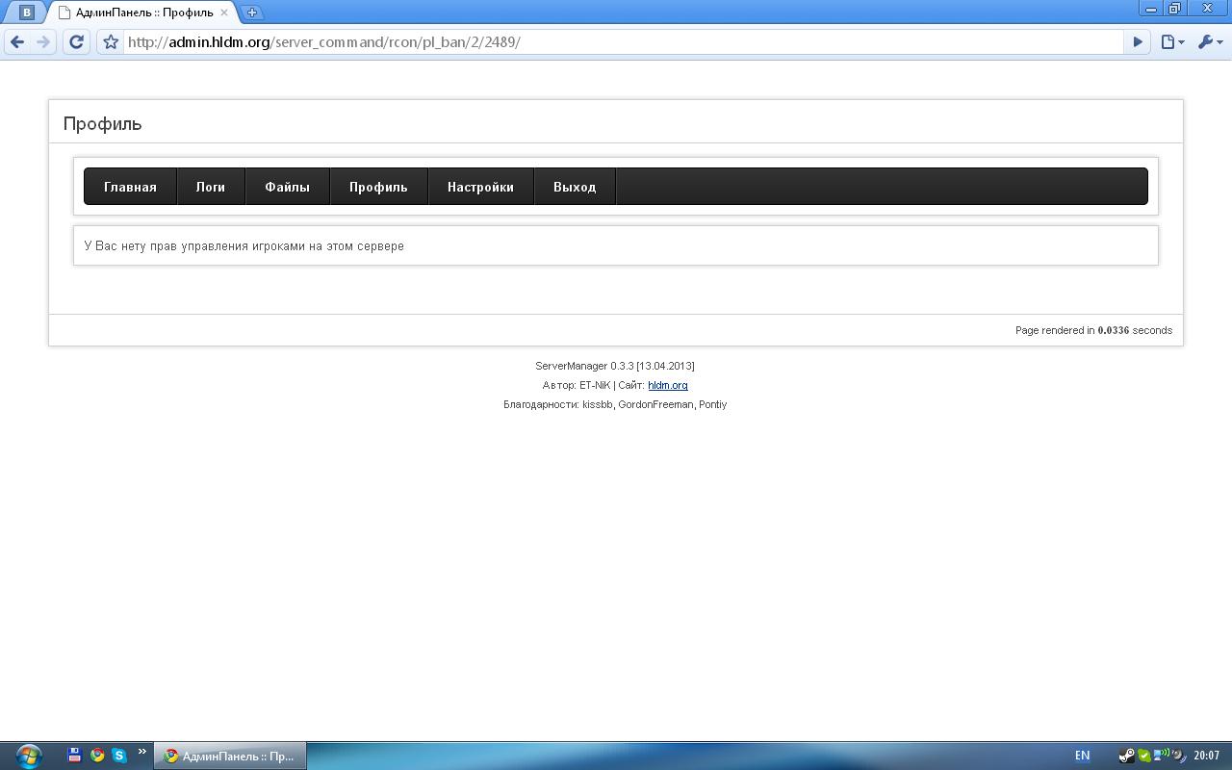Click Выход to log out
This screenshot has height=770, width=1232.
(x=575, y=187)
